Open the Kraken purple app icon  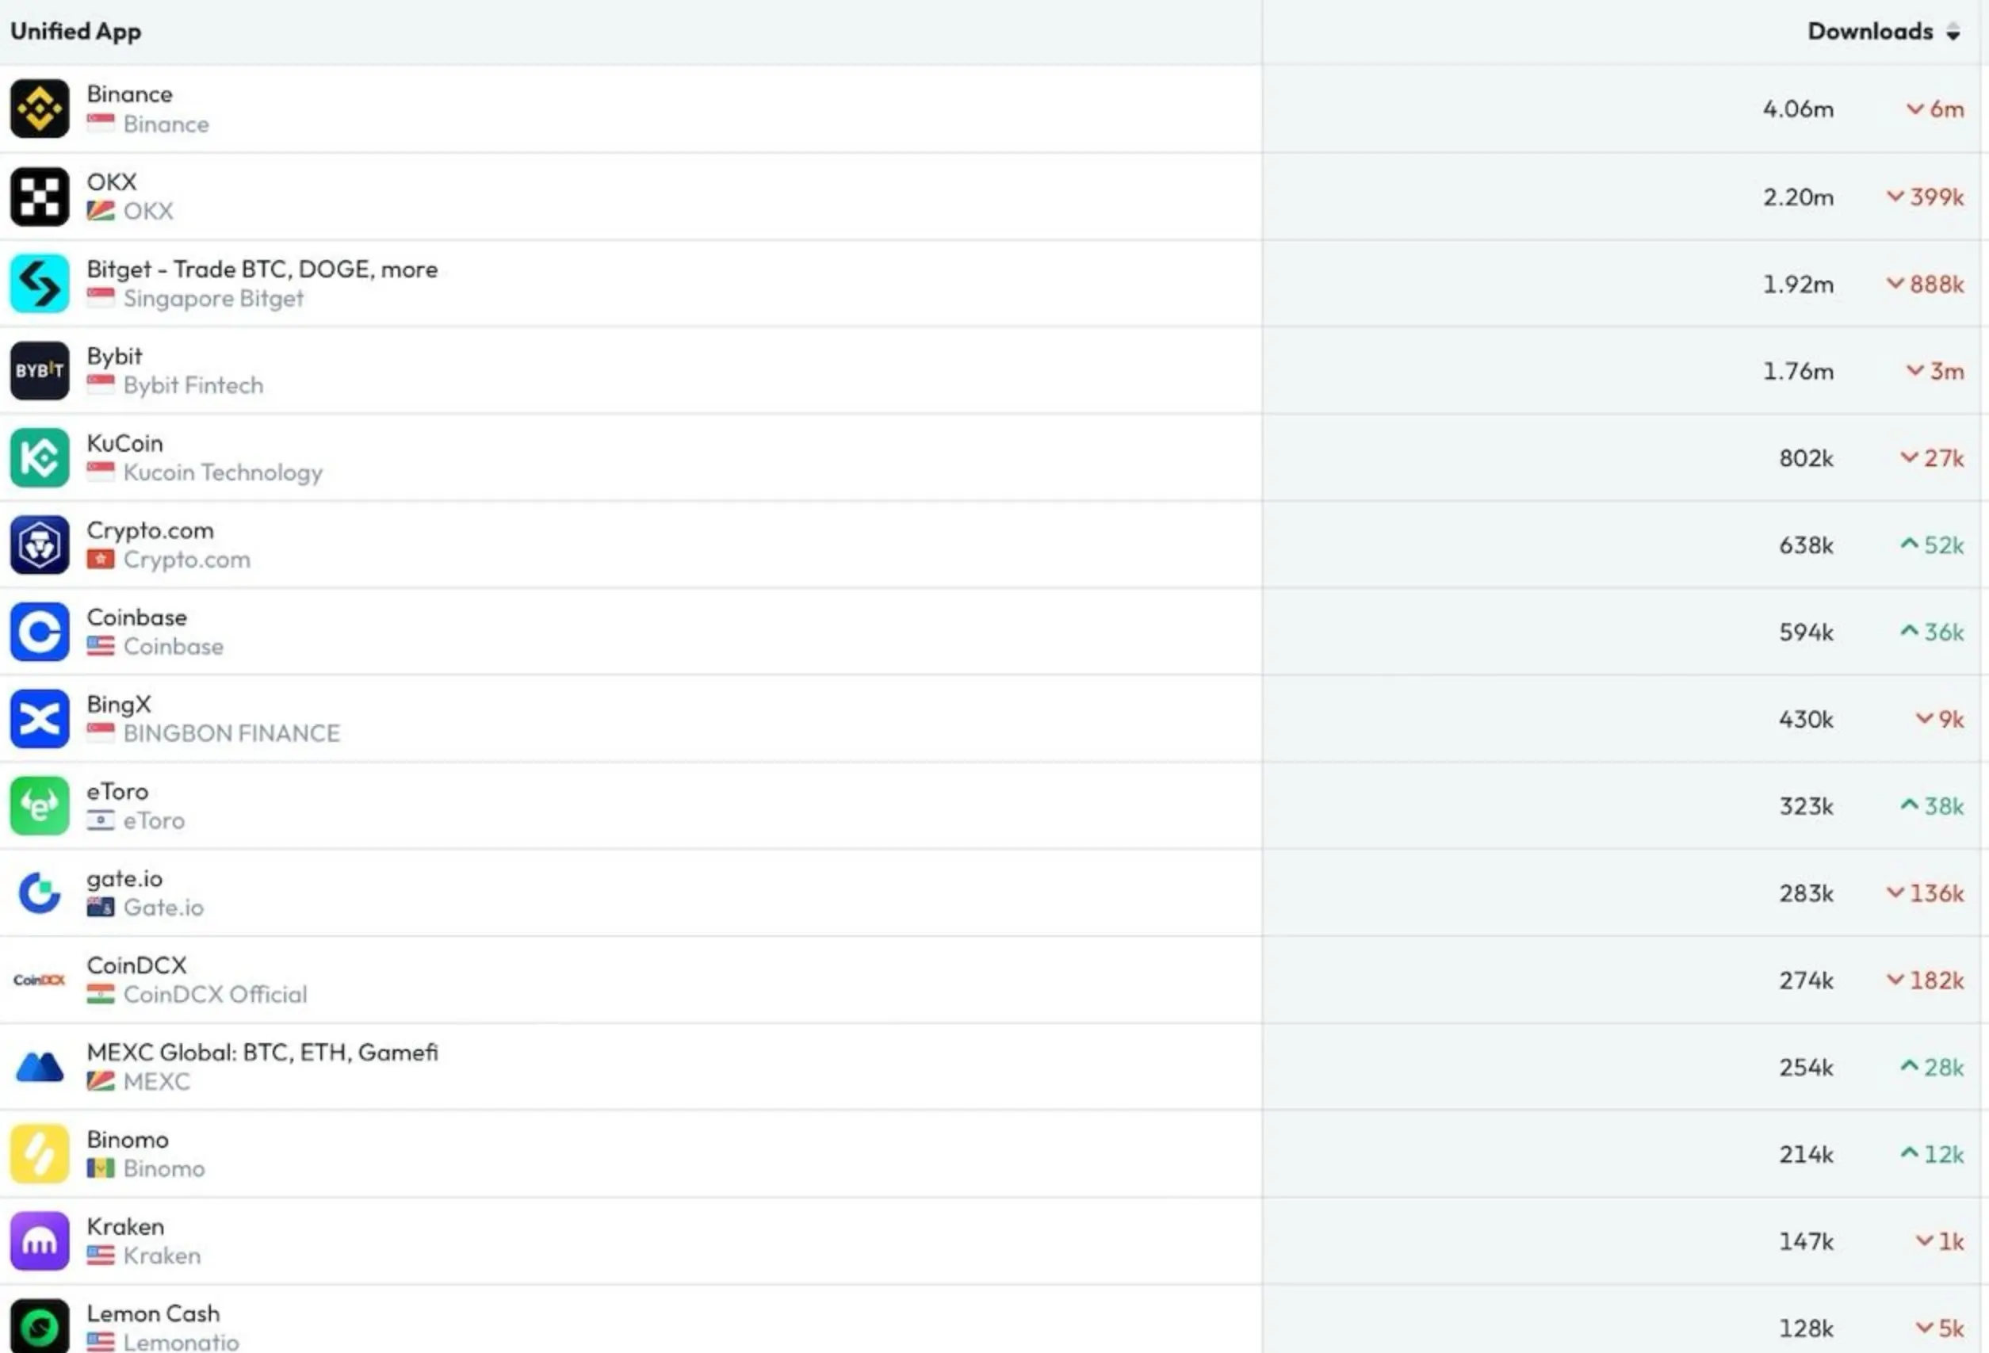point(40,1241)
